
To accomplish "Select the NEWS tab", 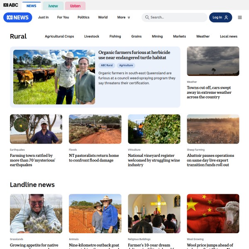I will pyautogui.click(x=31, y=6).
